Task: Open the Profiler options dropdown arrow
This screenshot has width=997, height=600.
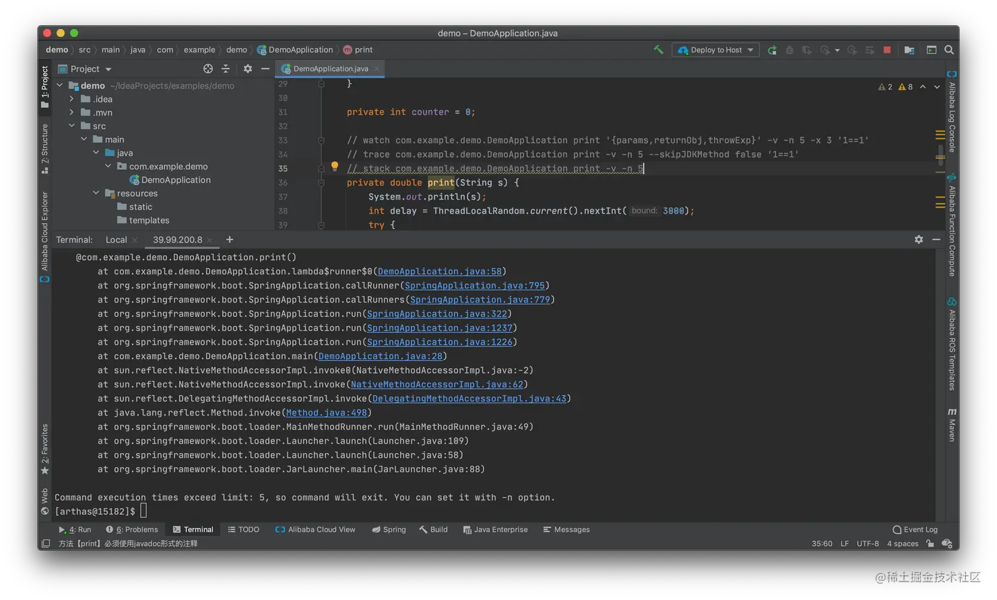Action: (837, 50)
